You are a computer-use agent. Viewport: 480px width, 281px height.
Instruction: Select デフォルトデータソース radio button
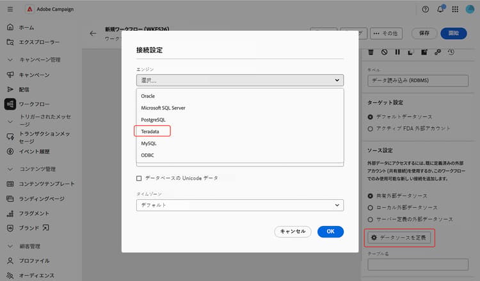coord(370,116)
